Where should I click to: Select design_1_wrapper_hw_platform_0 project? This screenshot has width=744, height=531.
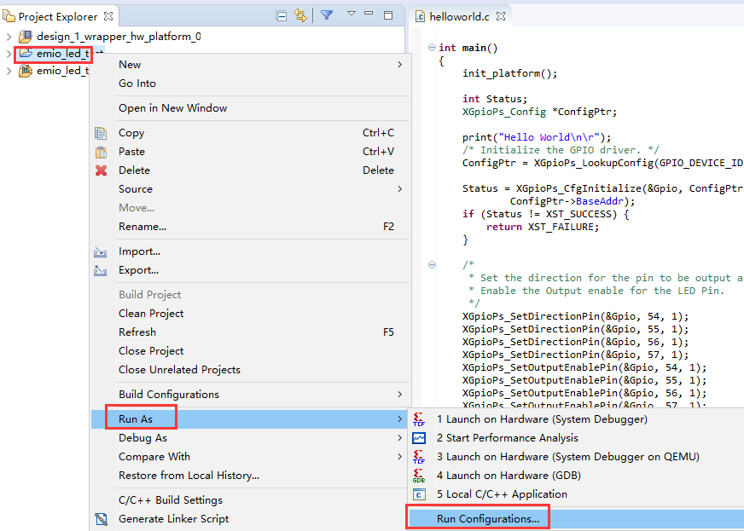pyautogui.click(x=119, y=37)
